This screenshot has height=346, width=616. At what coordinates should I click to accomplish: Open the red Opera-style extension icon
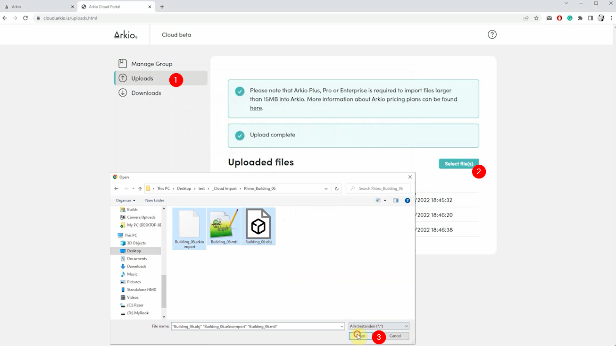pos(559,18)
